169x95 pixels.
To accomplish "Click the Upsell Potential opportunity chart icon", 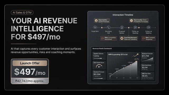I will [96, 21].
